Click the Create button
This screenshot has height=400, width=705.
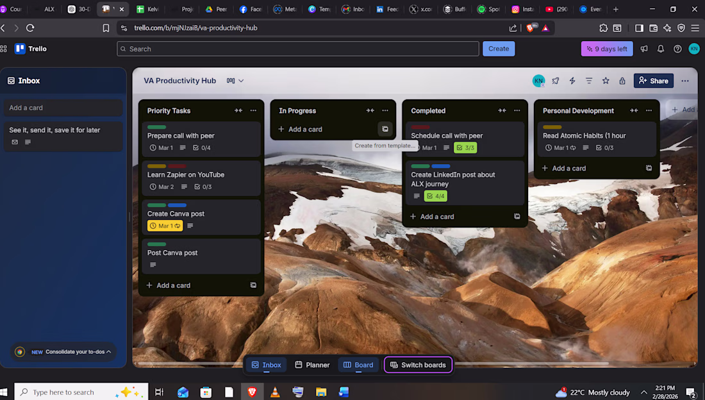click(499, 49)
